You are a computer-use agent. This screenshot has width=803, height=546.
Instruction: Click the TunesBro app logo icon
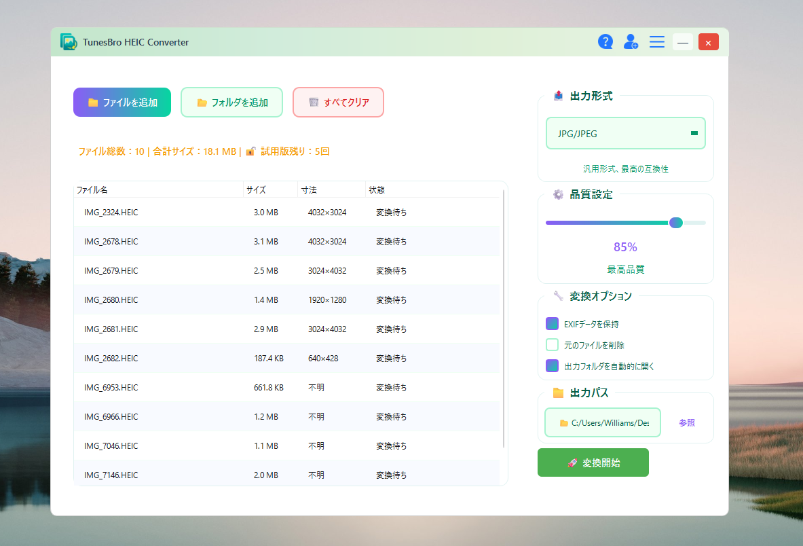[x=69, y=42]
